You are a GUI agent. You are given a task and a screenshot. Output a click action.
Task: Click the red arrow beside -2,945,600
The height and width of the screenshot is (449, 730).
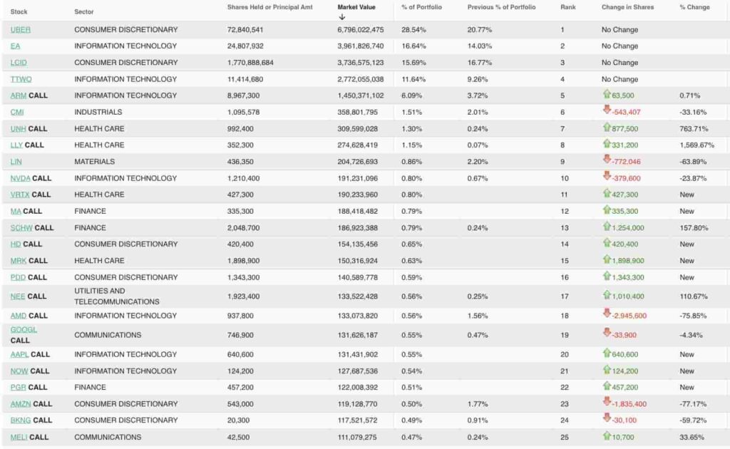pyautogui.click(x=606, y=313)
